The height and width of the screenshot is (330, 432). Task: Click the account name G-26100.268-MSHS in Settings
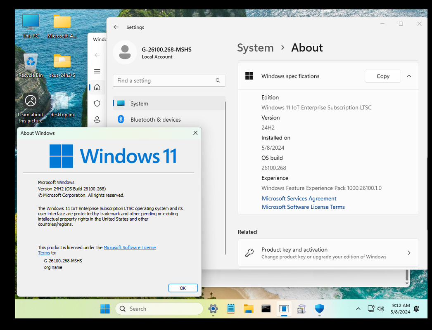(x=166, y=49)
